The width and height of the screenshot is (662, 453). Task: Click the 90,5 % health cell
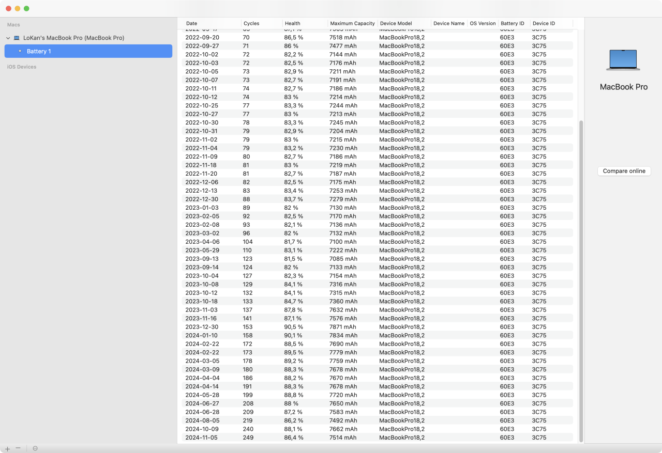click(294, 327)
